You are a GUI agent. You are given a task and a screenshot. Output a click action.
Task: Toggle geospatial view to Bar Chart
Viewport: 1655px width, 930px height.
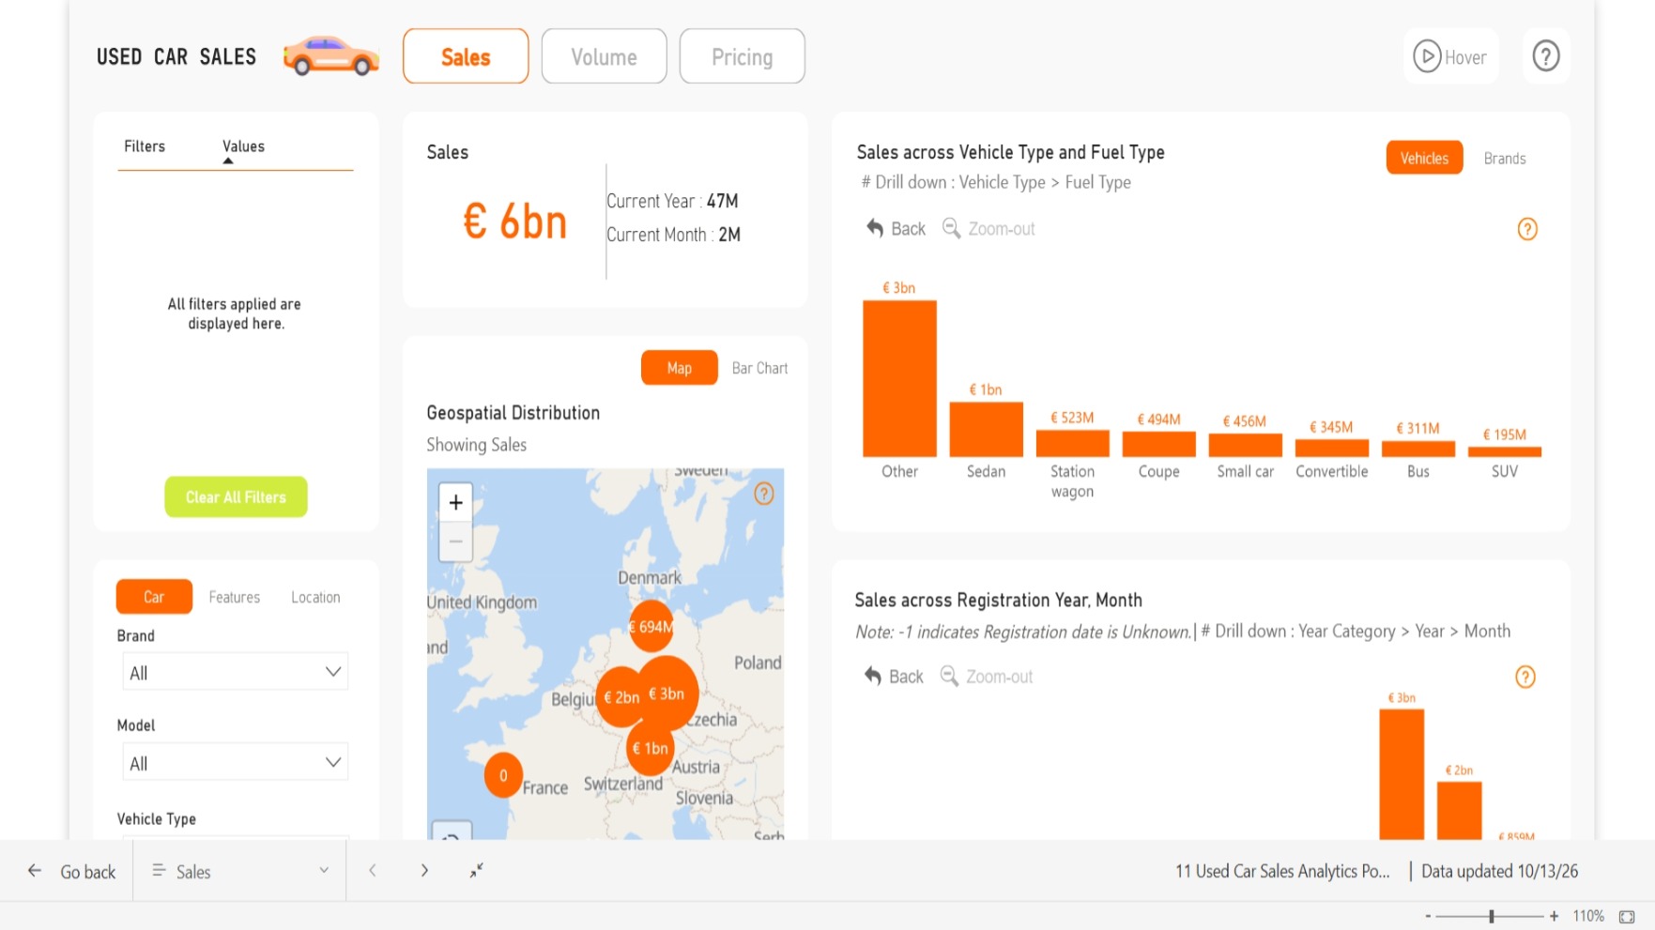tap(759, 368)
